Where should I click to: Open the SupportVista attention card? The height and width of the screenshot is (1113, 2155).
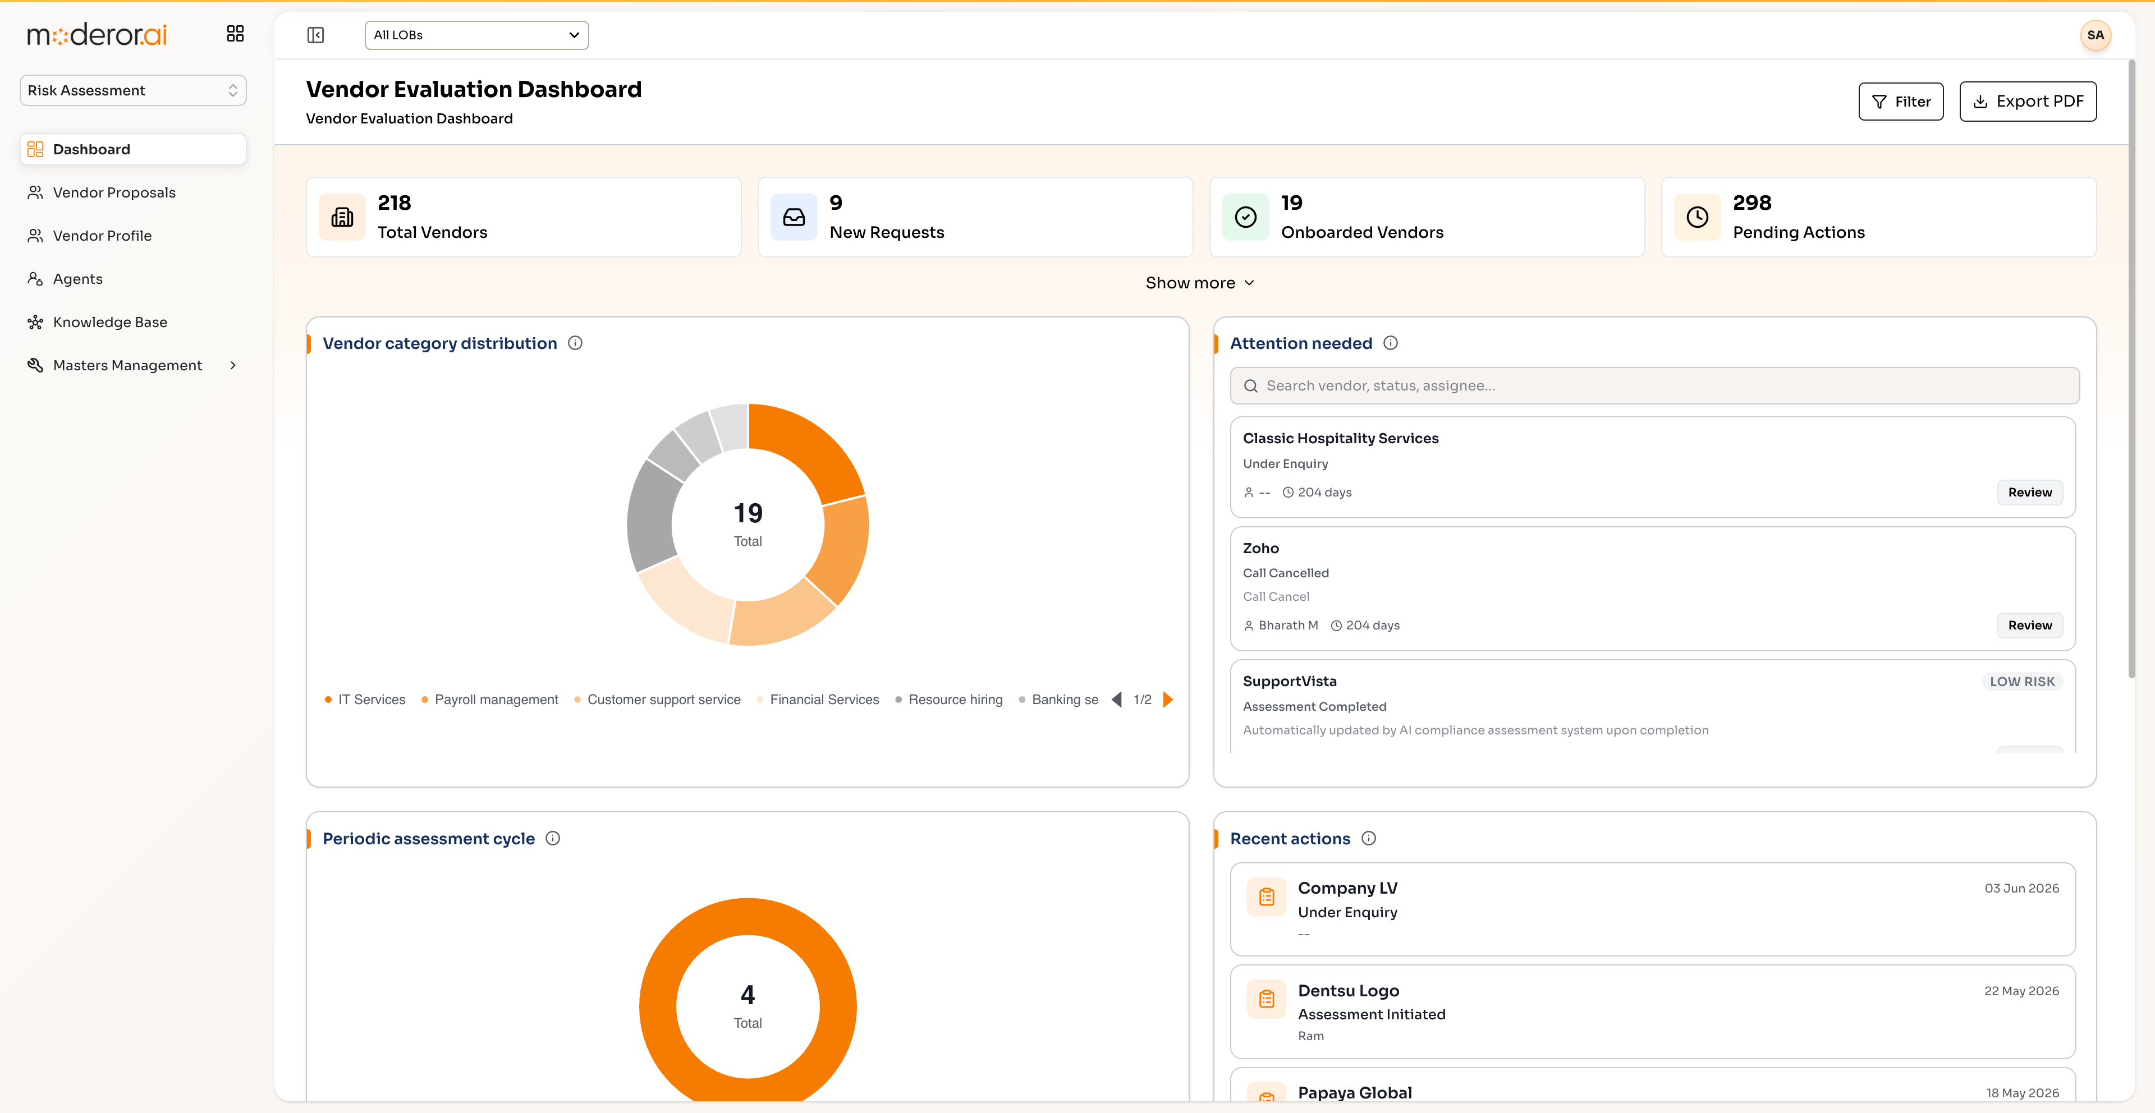click(x=1652, y=707)
